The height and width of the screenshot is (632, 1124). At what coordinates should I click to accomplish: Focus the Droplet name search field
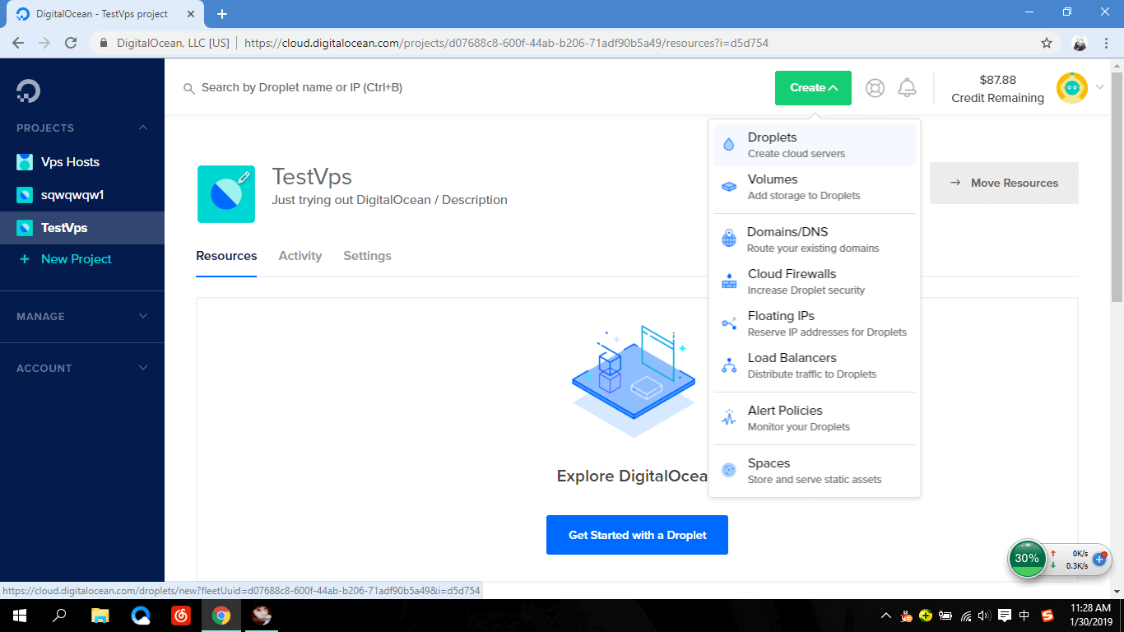(411, 87)
